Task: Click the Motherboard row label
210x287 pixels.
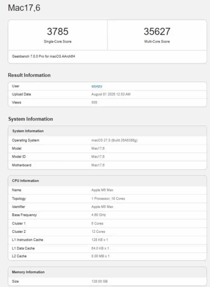Action: tap(22, 165)
